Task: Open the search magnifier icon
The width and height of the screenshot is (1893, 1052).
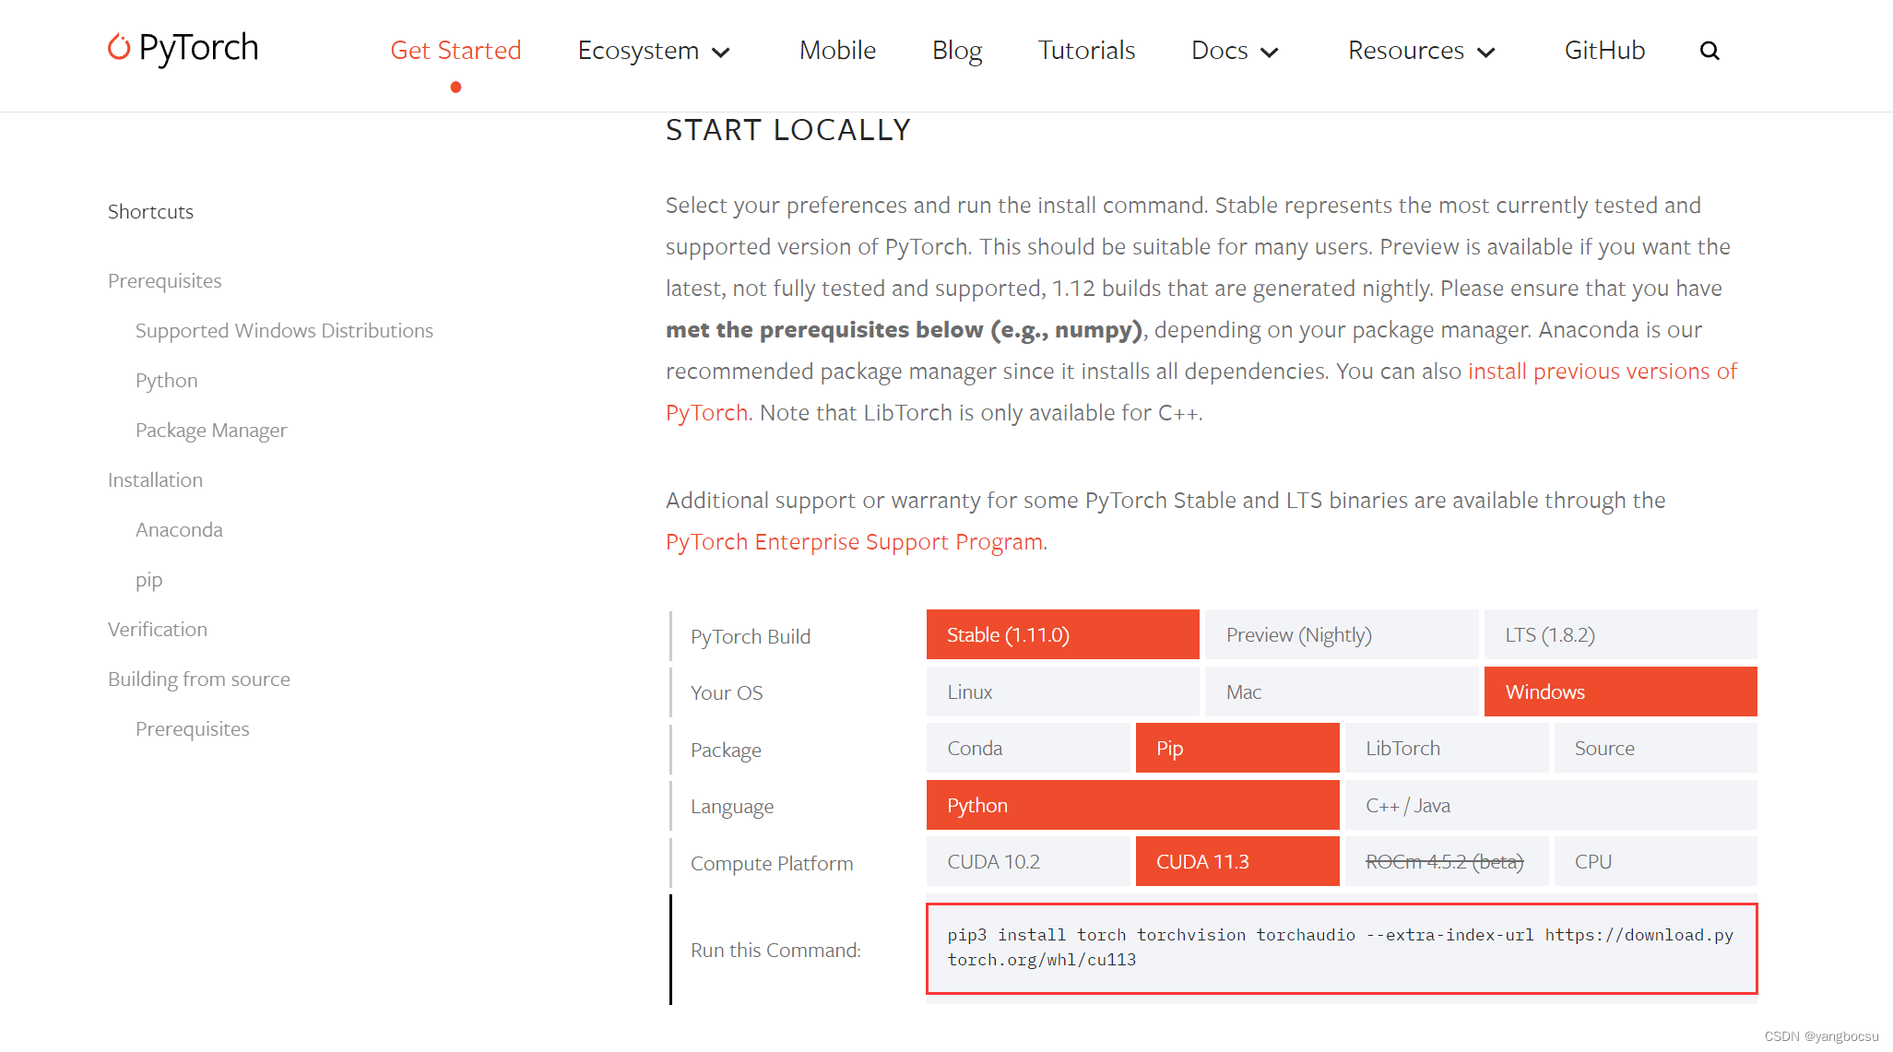Action: [1710, 51]
